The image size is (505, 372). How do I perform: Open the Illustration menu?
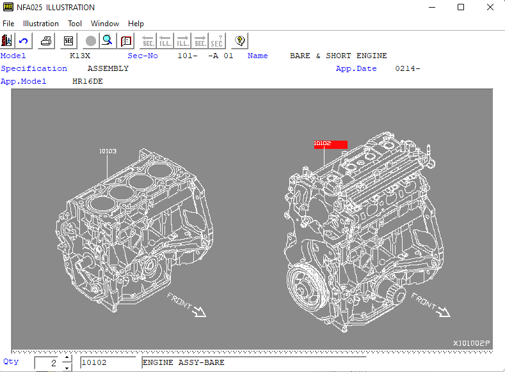pos(41,24)
